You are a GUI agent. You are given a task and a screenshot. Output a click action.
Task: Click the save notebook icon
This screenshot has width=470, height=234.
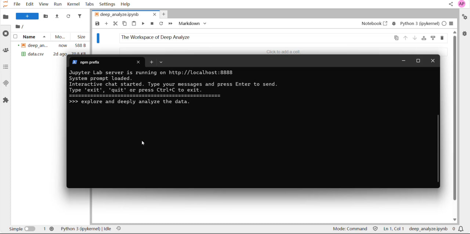point(97,24)
